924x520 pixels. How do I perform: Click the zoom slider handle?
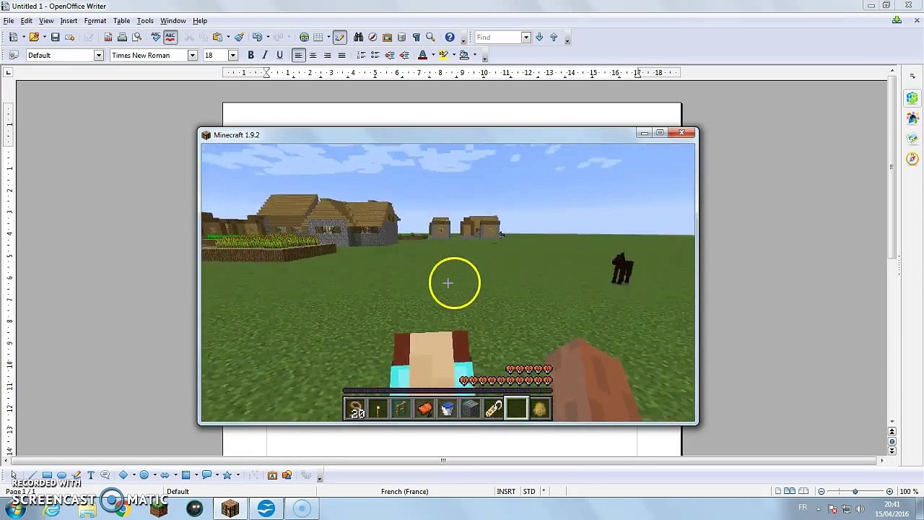click(855, 492)
